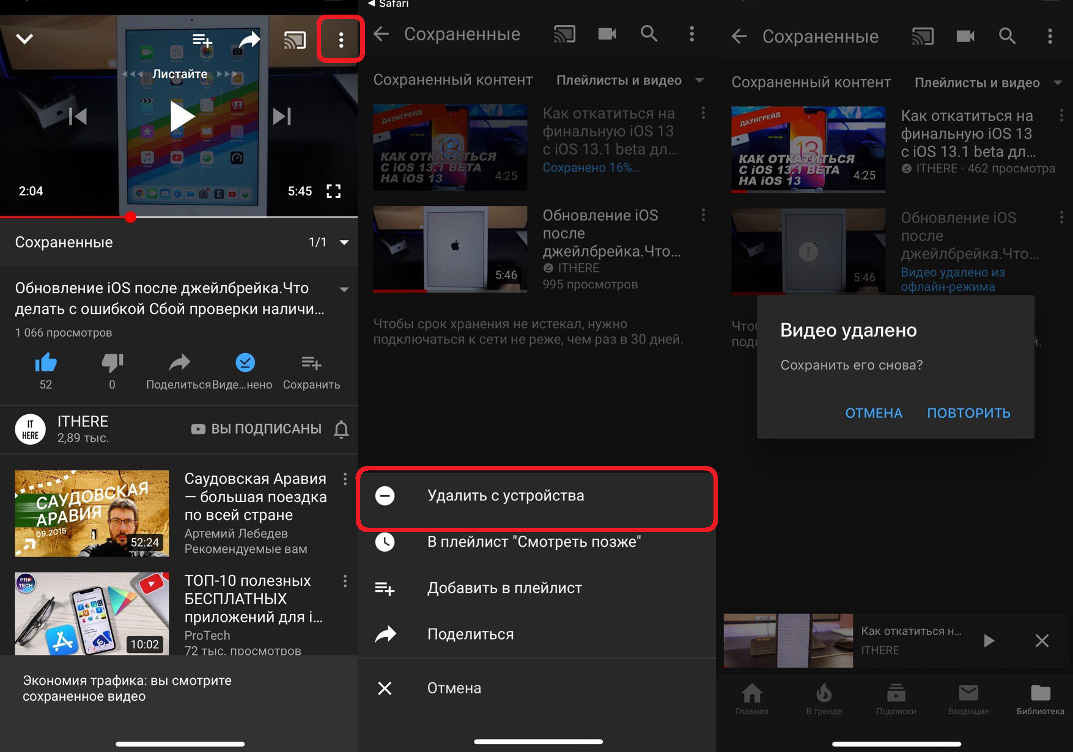
Task: Open Плейлисты и видео filter in right screen
Action: tap(988, 83)
